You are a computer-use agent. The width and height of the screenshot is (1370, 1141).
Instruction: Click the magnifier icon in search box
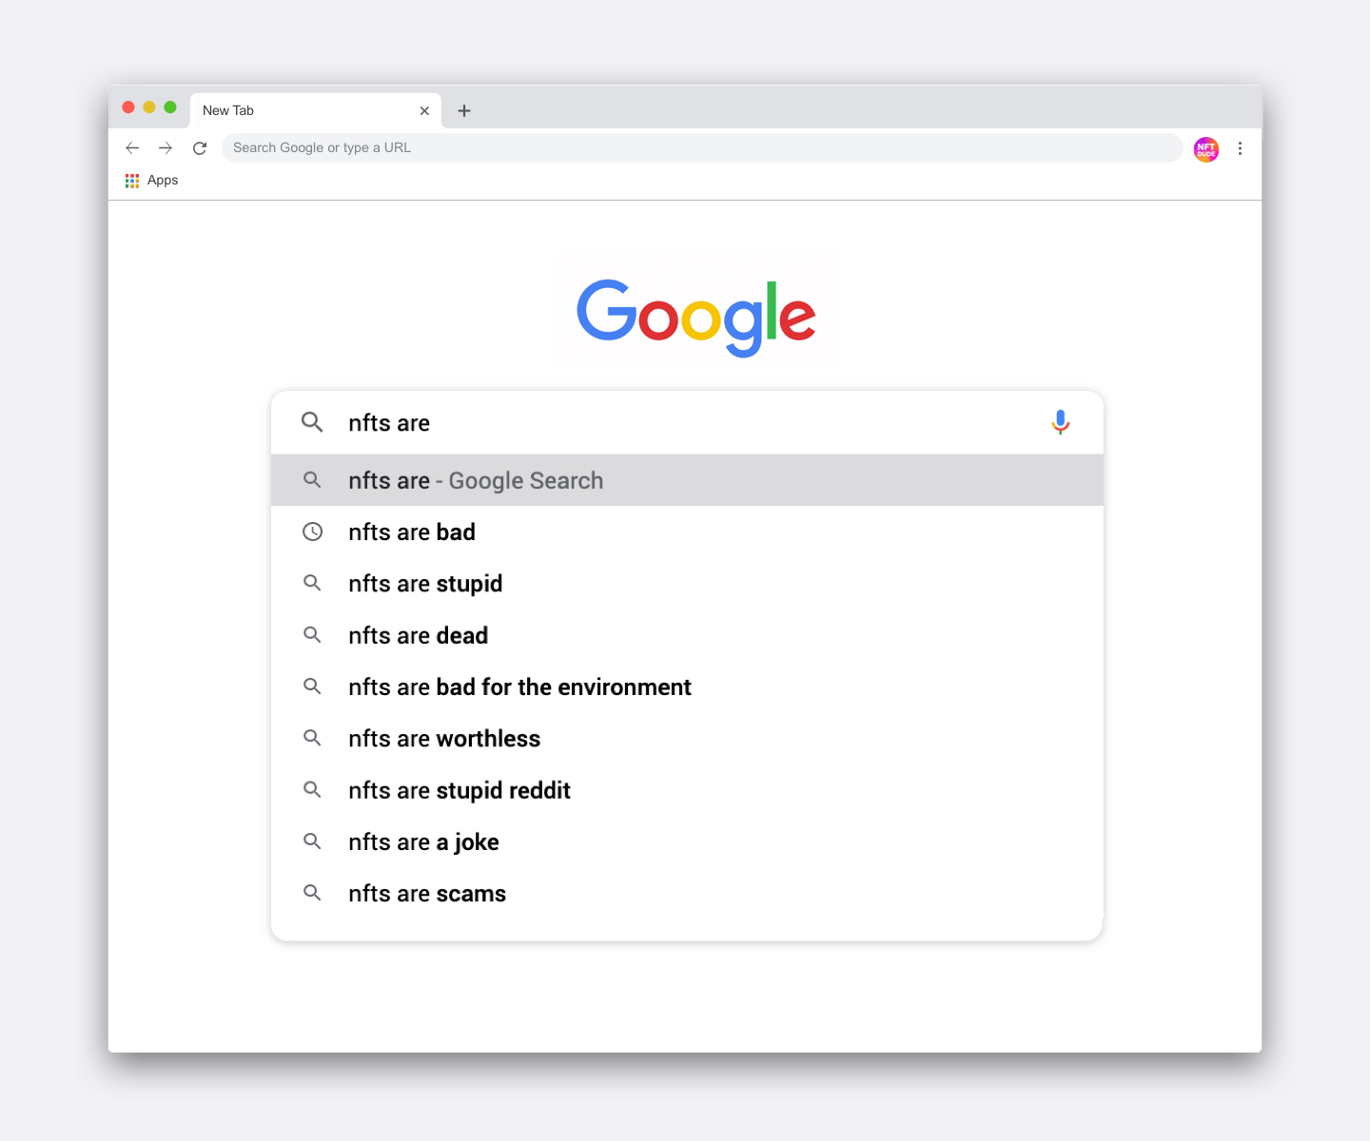pos(312,422)
